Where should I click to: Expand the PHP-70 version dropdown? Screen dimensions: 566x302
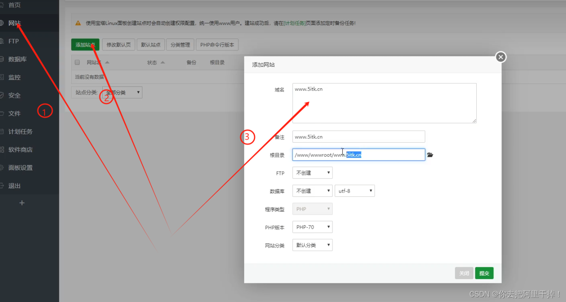[312, 227]
